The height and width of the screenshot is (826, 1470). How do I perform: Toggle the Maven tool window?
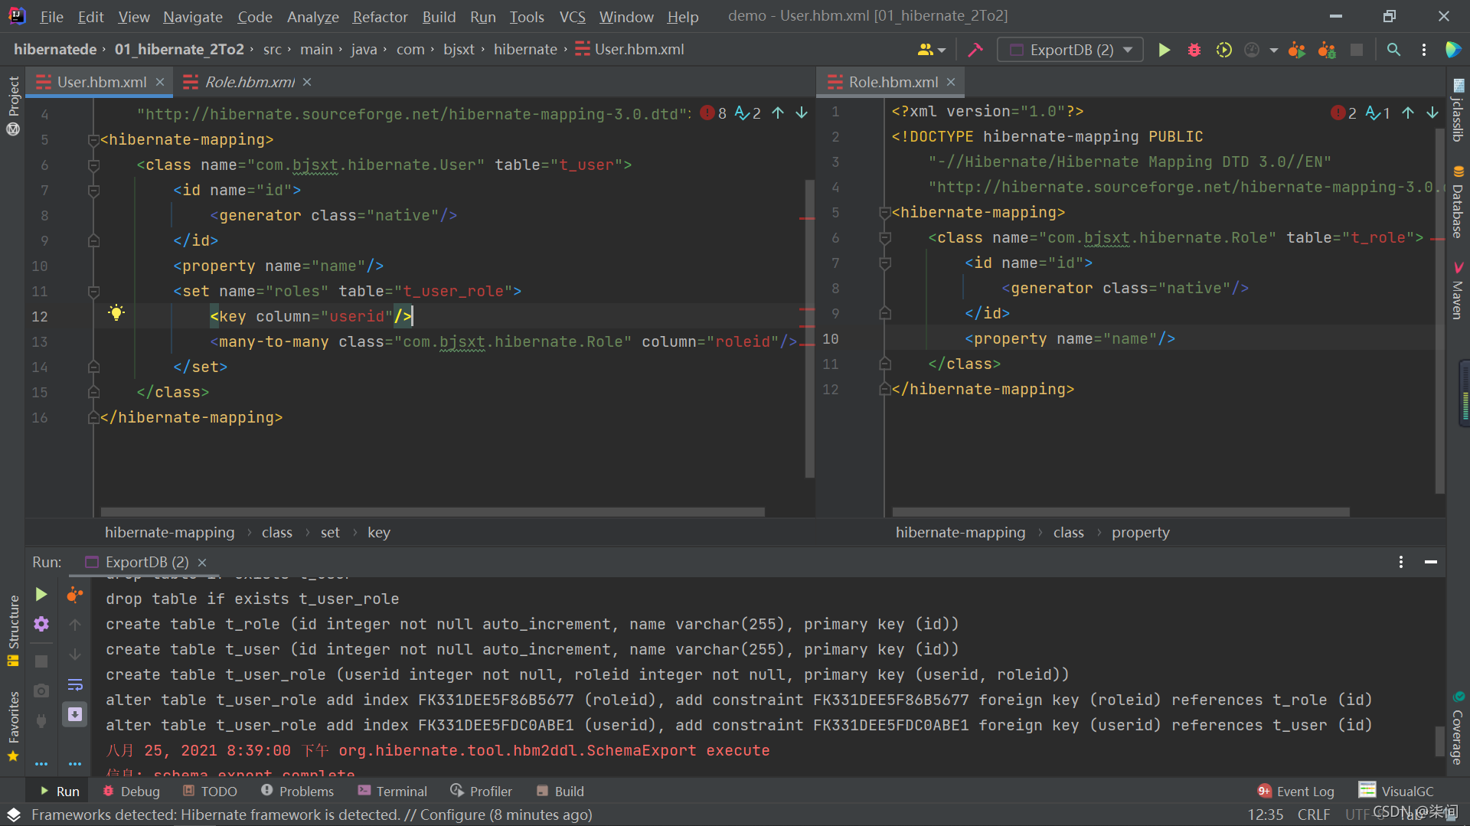point(1458,290)
